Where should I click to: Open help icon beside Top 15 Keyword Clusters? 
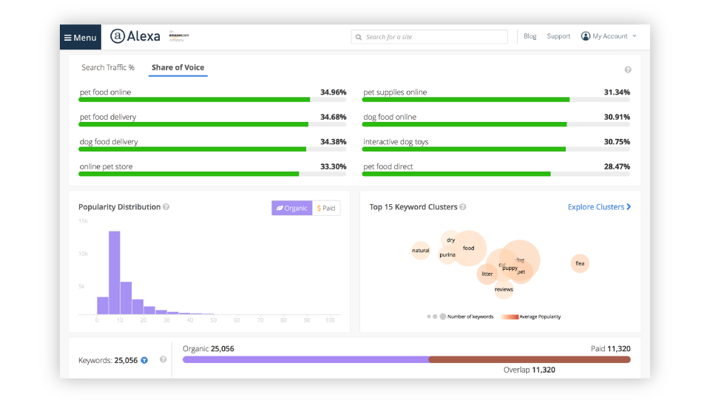(463, 207)
